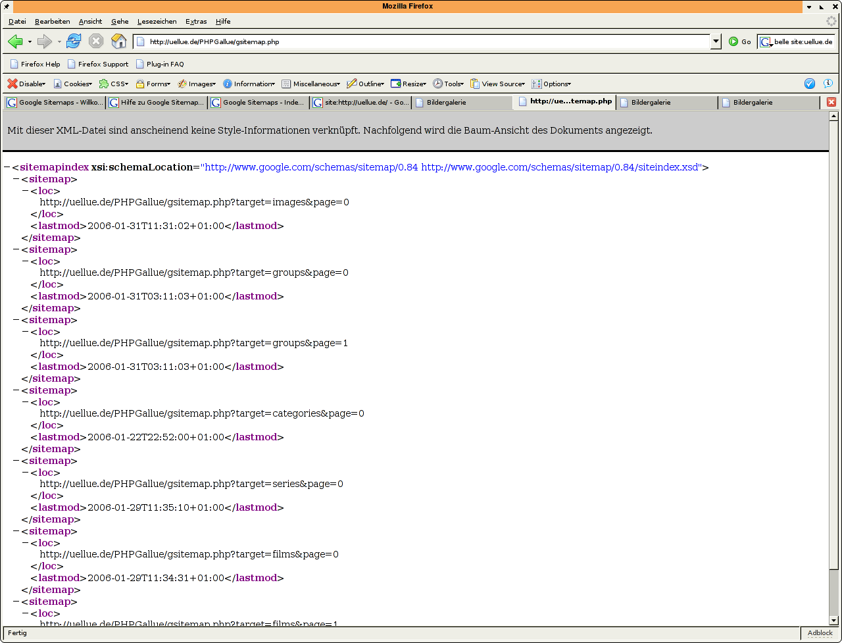
Task: Click the vertical scrollbar down arrow
Action: pos(834,620)
